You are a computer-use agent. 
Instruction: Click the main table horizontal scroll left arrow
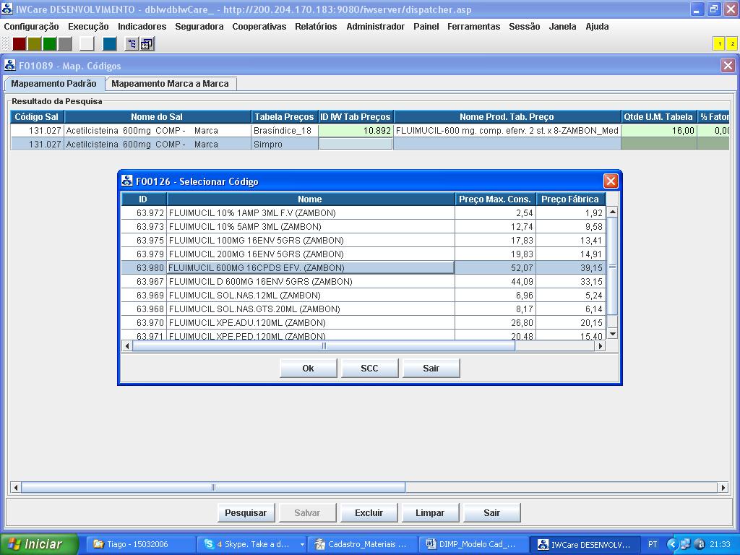16,487
